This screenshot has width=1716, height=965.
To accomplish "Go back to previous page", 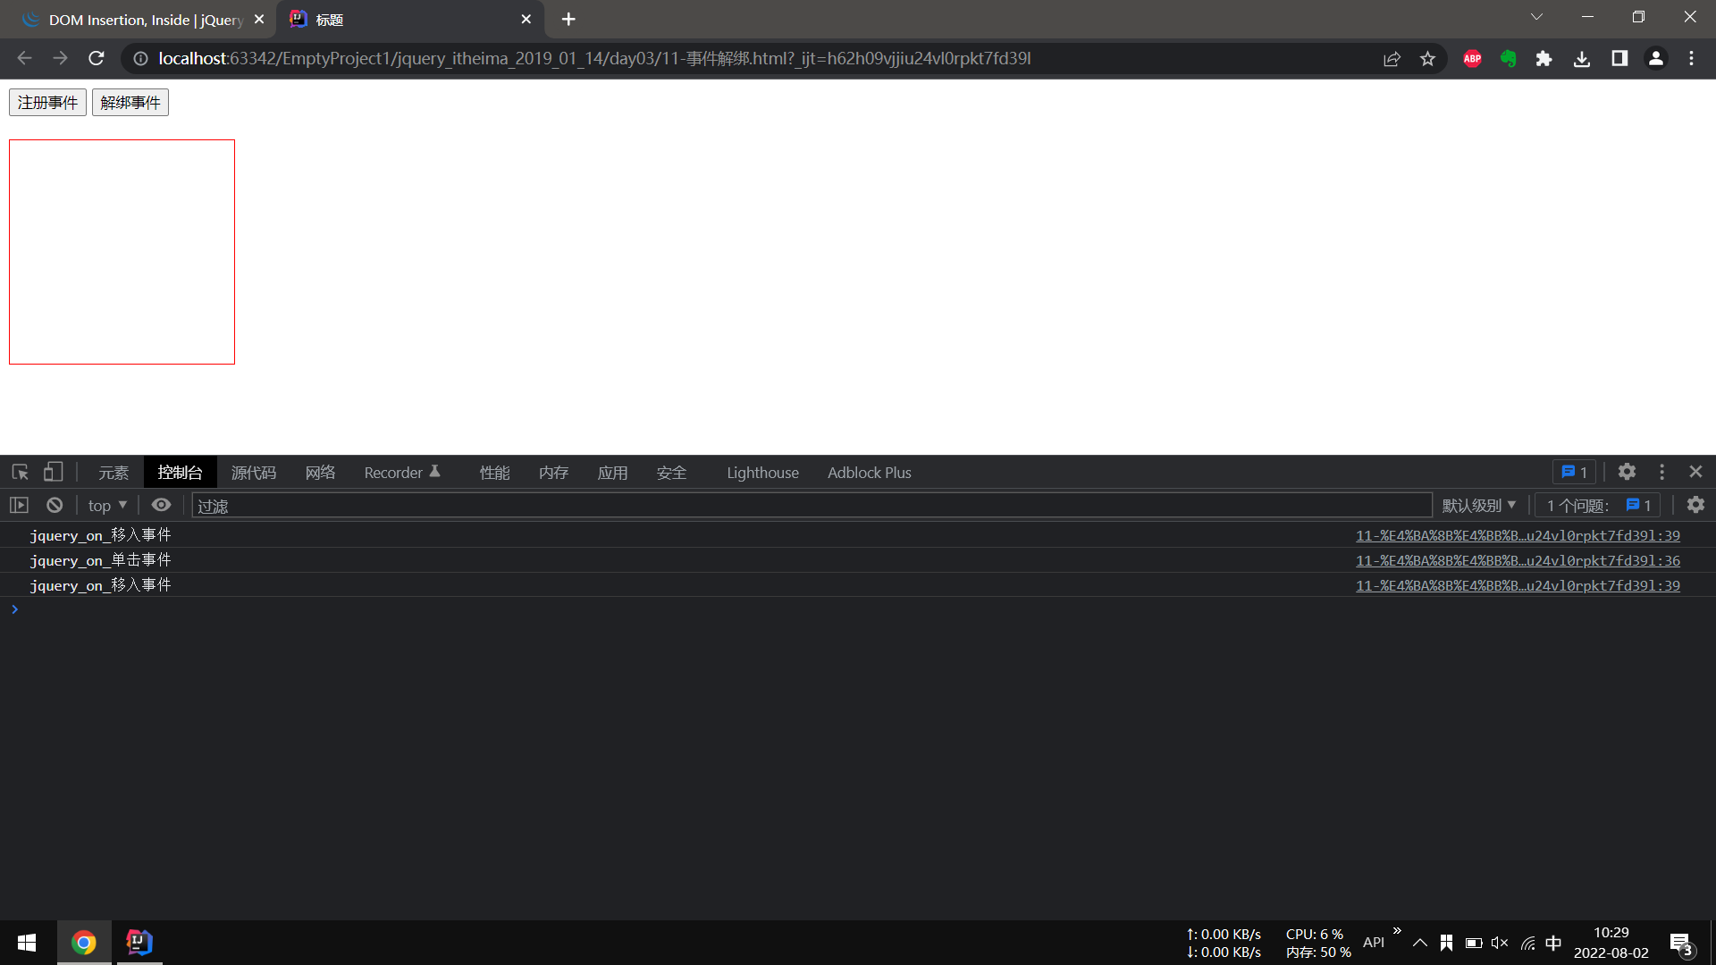I will pyautogui.click(x=24, y=58).
